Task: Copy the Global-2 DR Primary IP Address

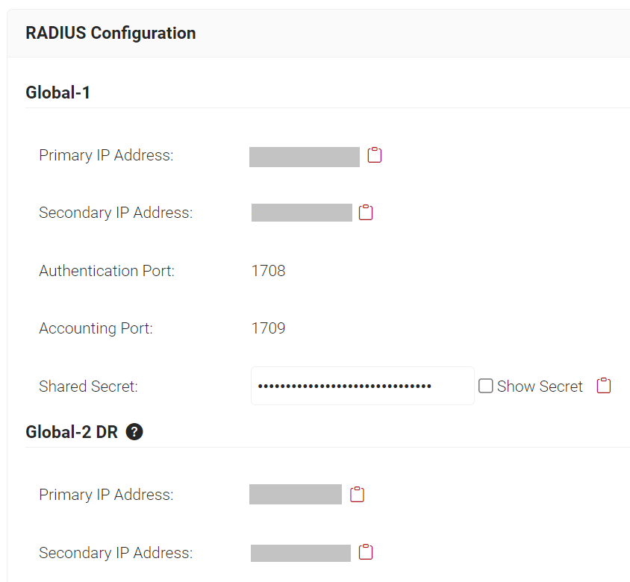Action: click(358, 495)
